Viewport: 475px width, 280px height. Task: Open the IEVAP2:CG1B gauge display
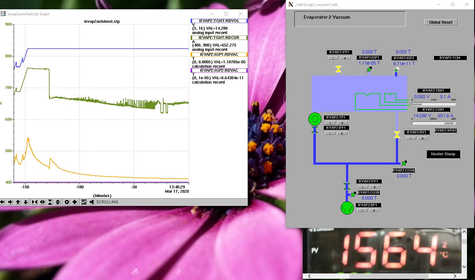(368, 192)
